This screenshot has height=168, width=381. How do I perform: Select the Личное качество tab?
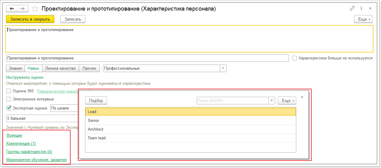[x=60, y=68]
